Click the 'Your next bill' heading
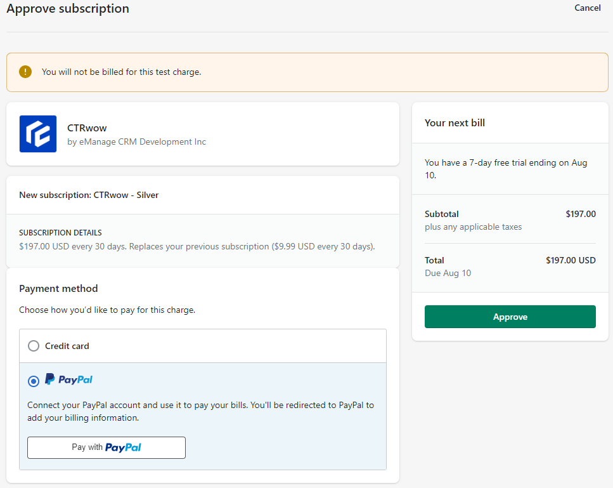This screenshot has width=613, height=488. [x=455, y=123]
